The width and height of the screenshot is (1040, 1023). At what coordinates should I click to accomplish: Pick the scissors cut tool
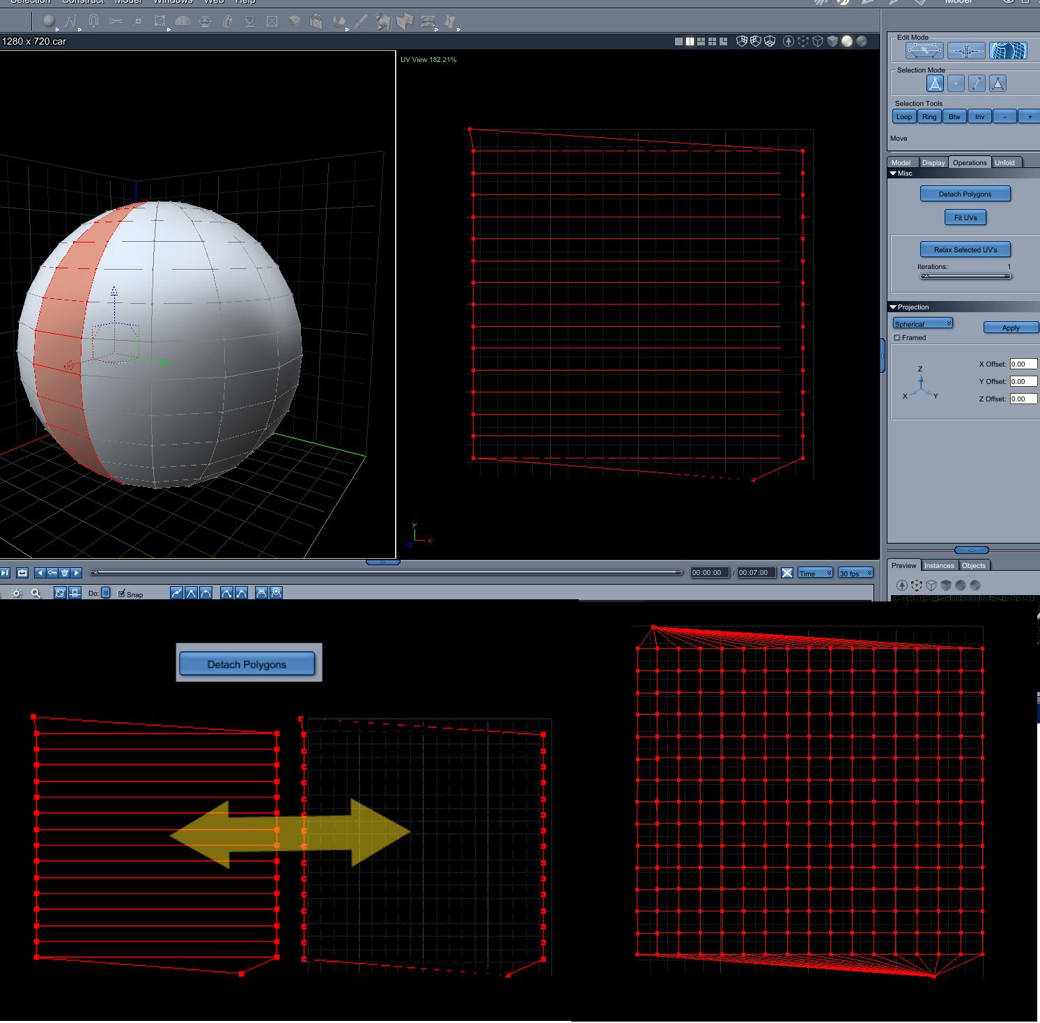click(116, 22)
